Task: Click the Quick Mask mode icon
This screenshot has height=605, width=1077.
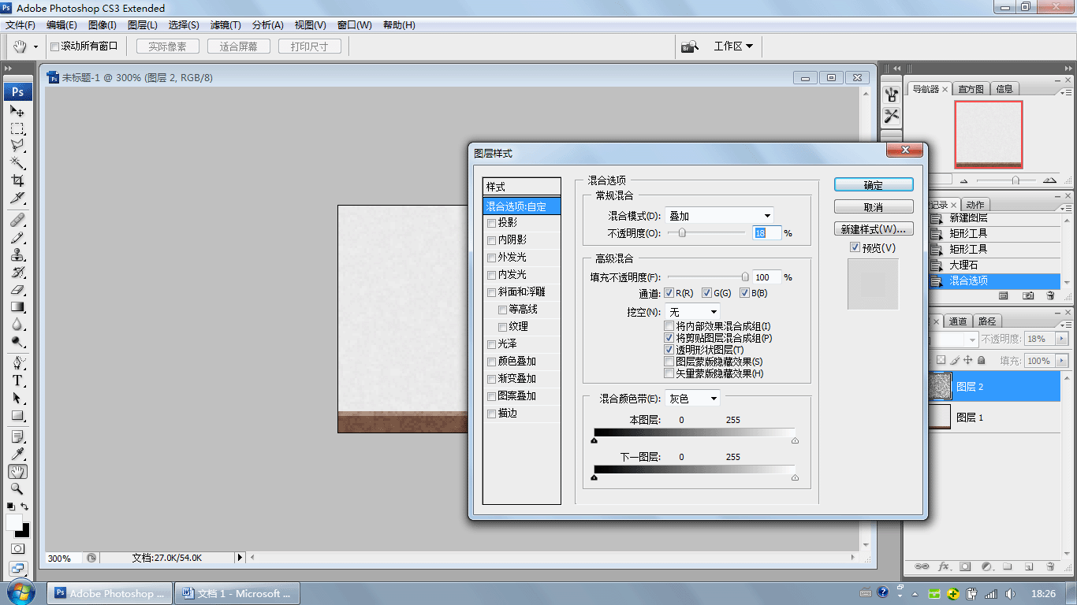Action: [x=17, y=549]
